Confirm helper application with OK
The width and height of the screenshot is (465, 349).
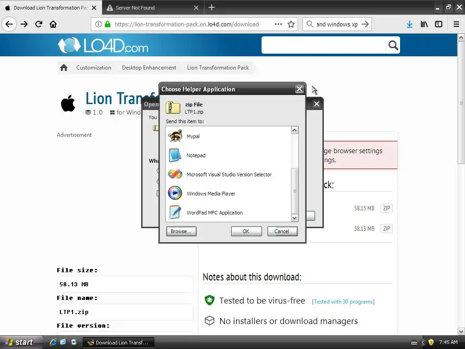(246, 231)
